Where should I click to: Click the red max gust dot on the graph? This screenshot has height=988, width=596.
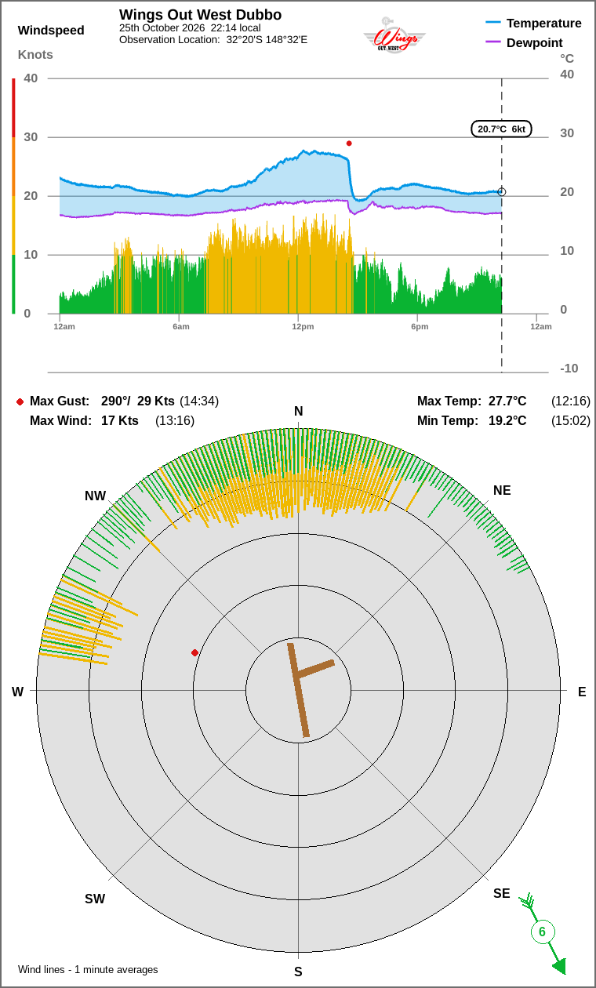pos(349,143)
